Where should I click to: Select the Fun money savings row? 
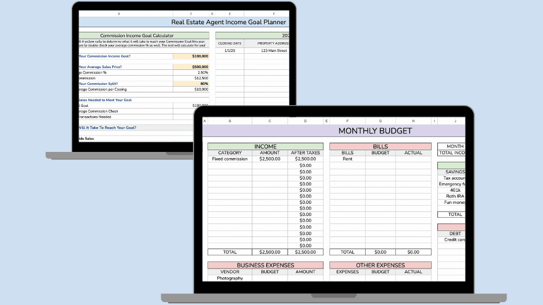click(452, 202)
